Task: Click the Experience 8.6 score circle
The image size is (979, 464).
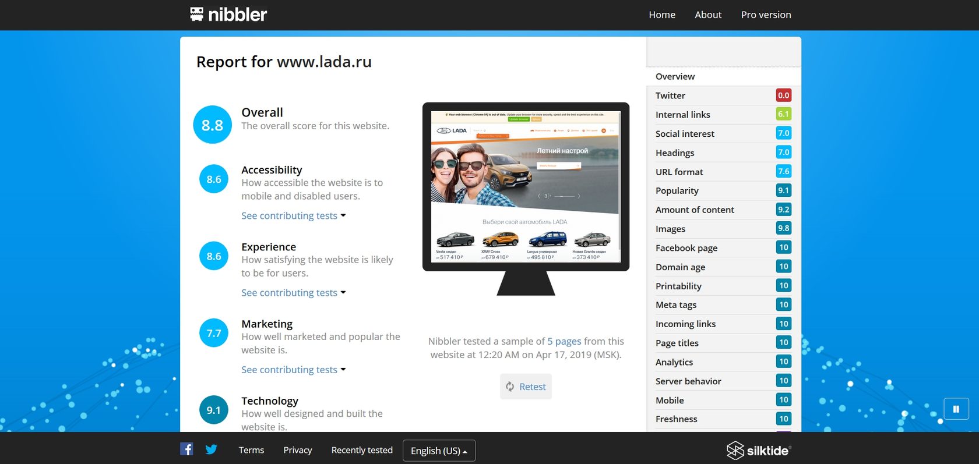Action: point(214,256)
